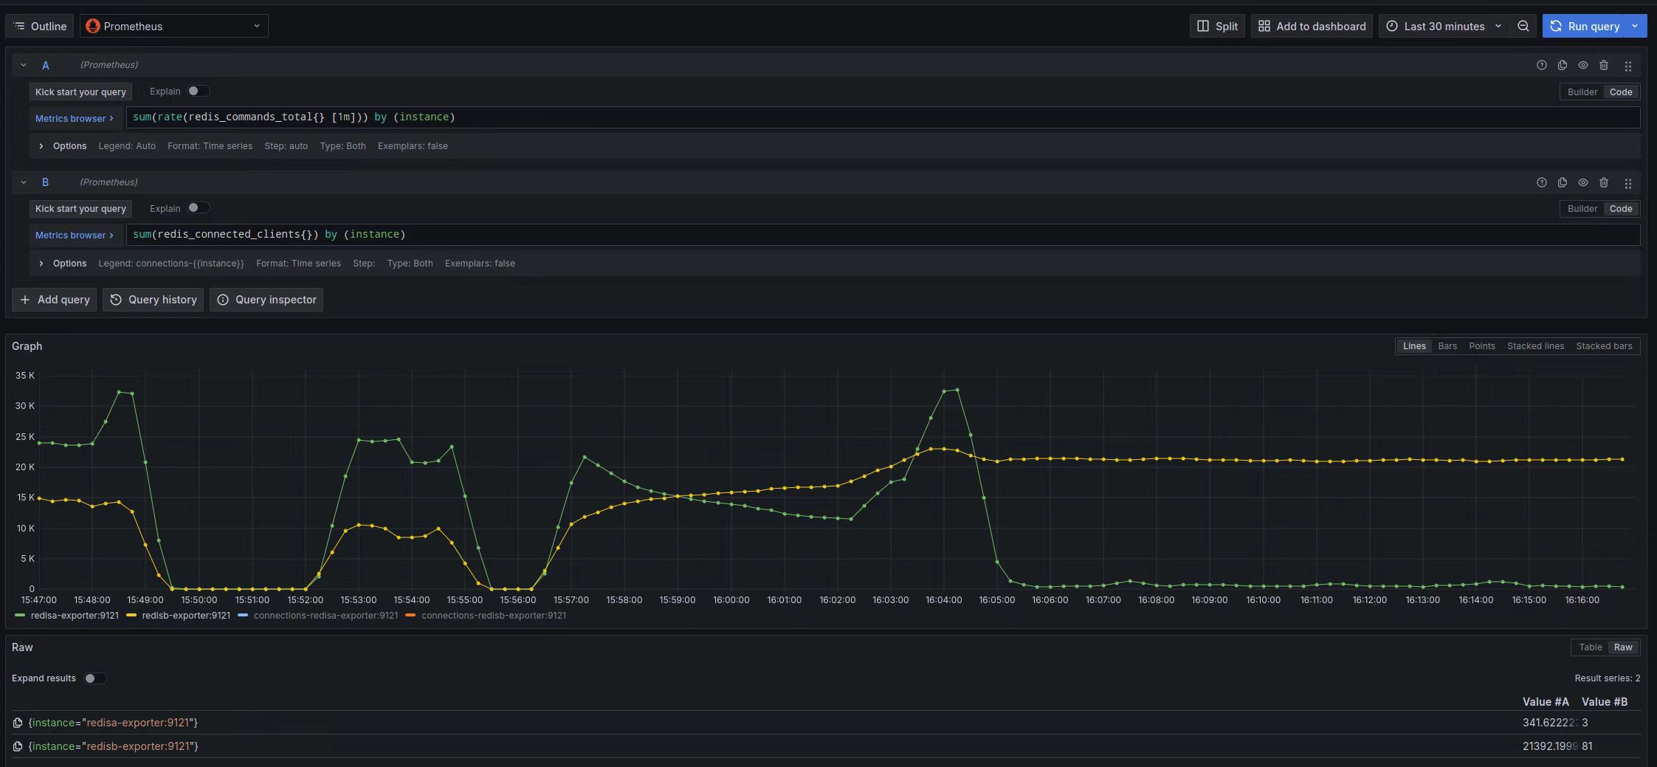Open help for query A
Screen dimensions: 1657x767
coord(1541,65)
